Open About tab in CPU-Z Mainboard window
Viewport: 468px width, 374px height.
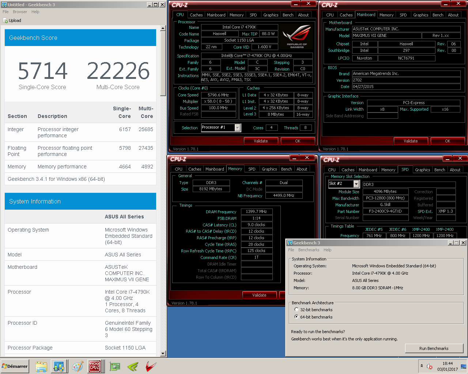click(453, 15)
